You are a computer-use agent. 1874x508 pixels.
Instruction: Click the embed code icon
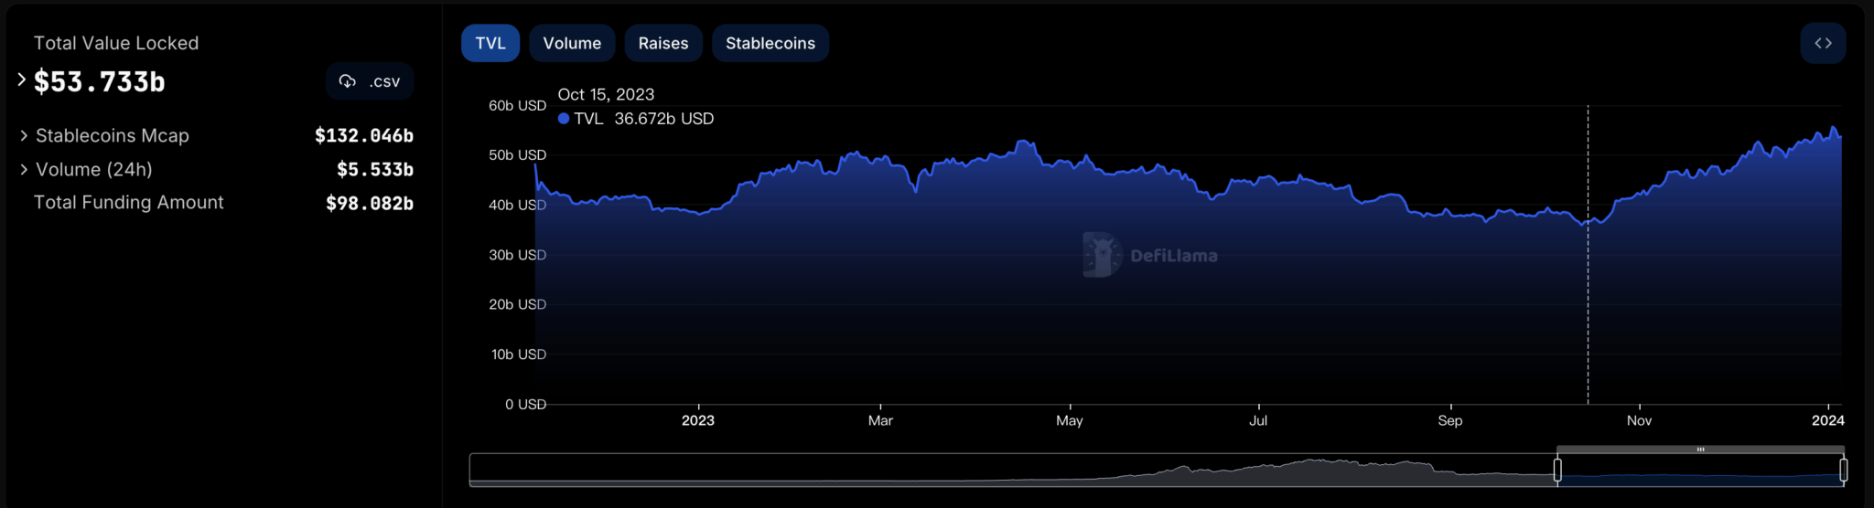coord(1823,43)
